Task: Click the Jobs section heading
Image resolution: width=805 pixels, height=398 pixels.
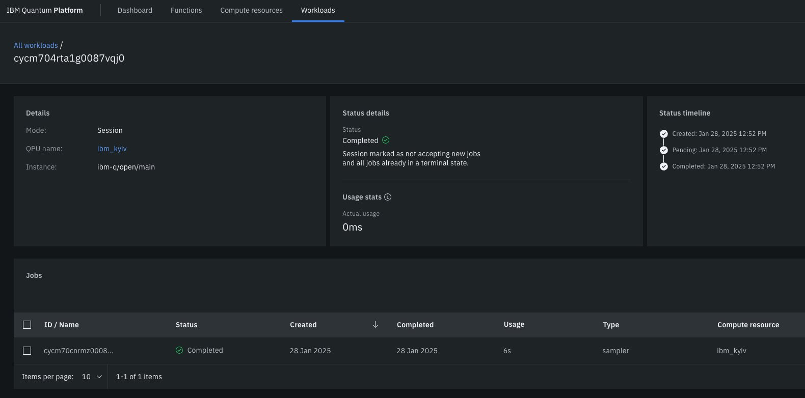Action: coord(34,275)
